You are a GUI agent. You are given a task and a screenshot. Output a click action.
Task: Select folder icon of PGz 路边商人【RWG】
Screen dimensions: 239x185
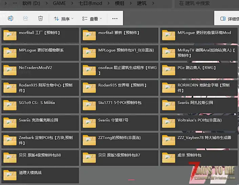pos(168,70)
